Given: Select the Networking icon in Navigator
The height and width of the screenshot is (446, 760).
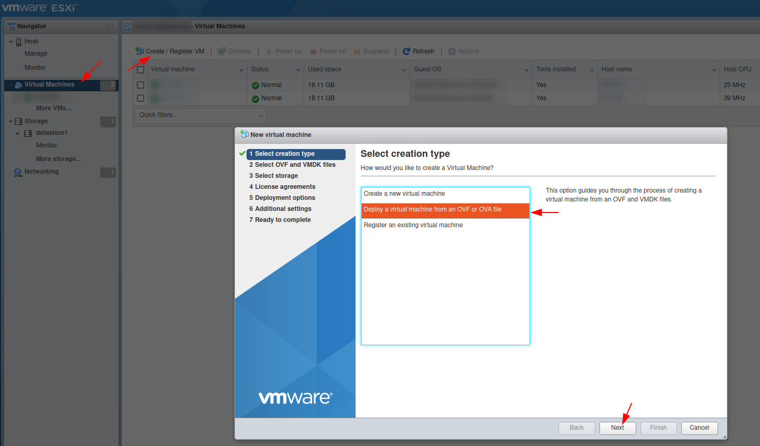Looking at the screenshot, I should click(18, 172).
